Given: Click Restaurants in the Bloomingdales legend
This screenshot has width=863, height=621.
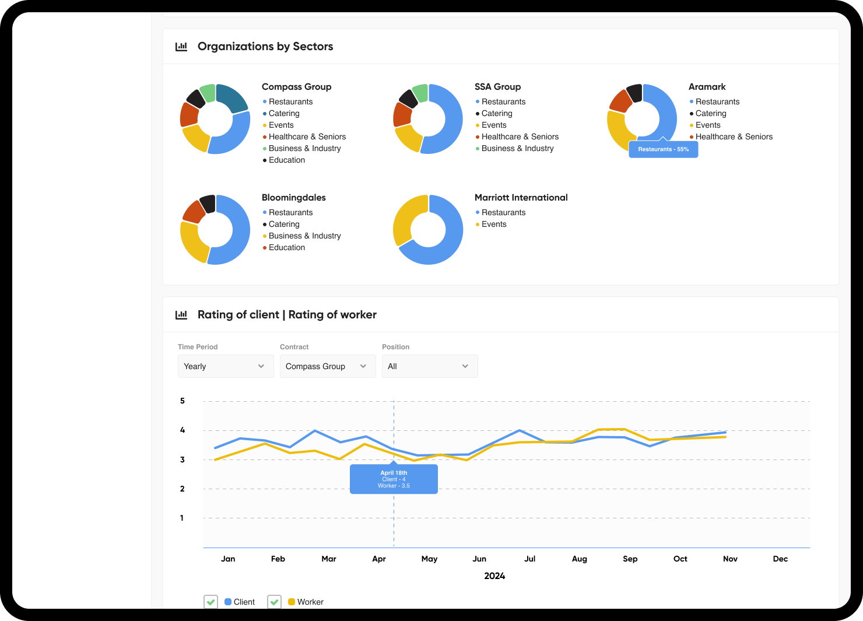Looking at the screenshot, I should click(x=290, y=212).
